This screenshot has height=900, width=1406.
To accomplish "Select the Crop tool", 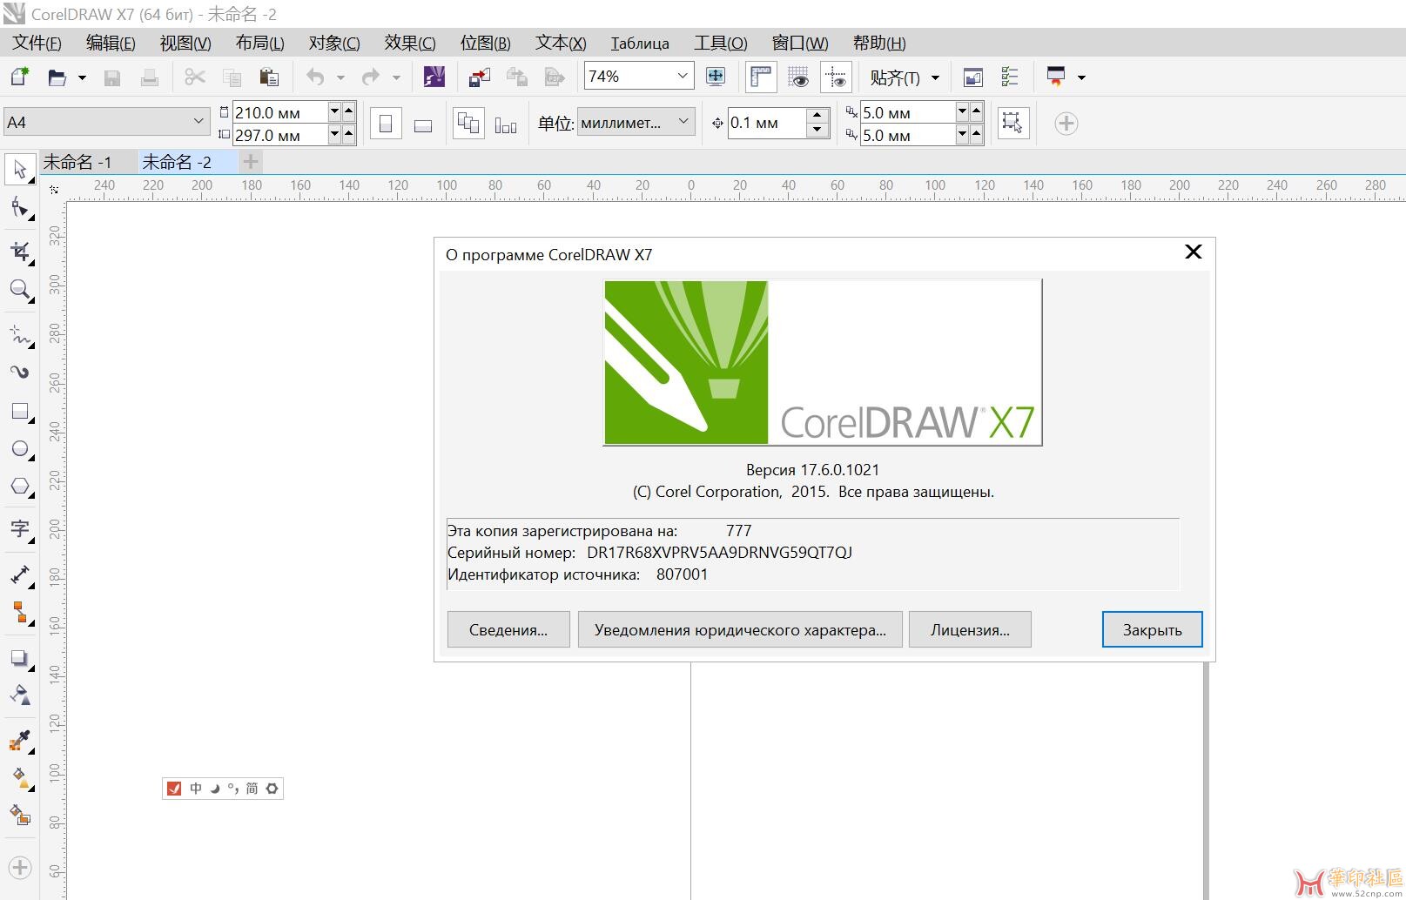I will click(20, 252).
